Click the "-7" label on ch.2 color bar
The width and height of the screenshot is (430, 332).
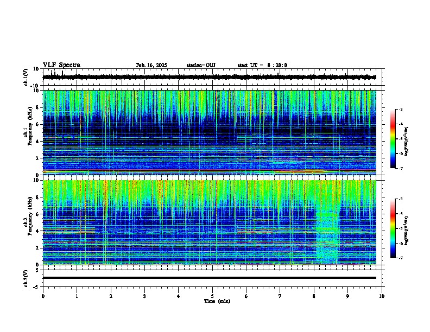[x=401, y=258]
